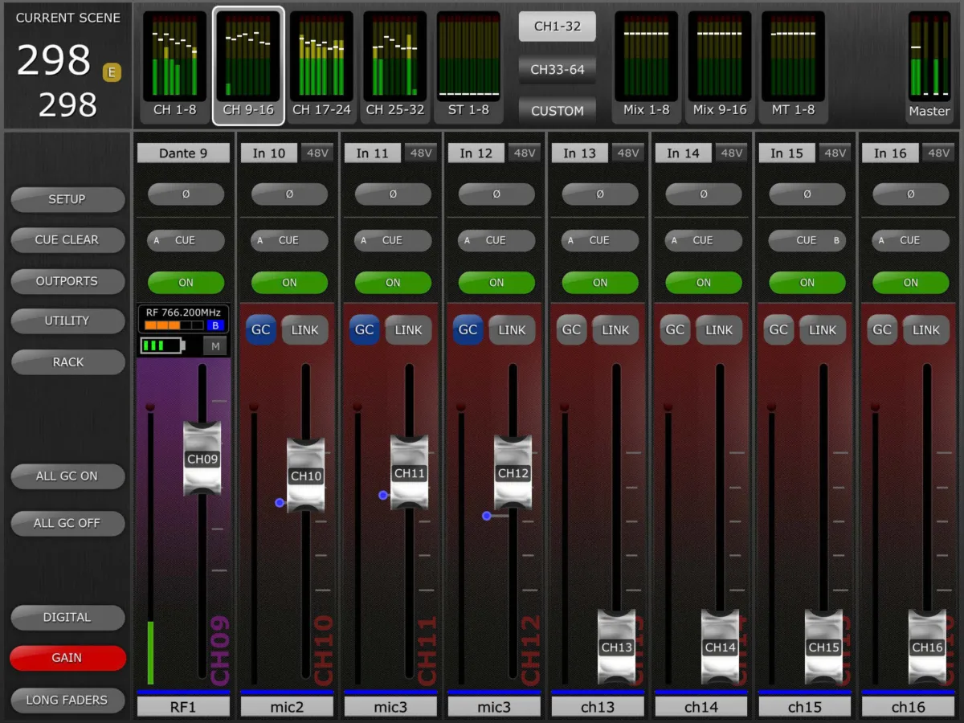
Task: Turn off the Dante 9 ON button
Action: (186, 283)
